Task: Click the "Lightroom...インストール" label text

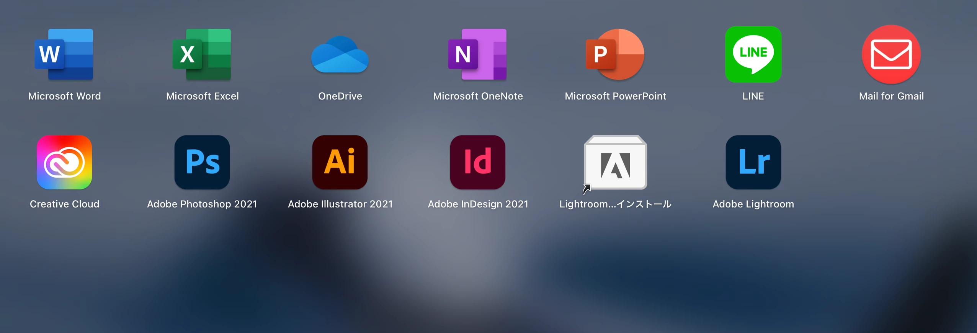Action: [x=615, y=204]
